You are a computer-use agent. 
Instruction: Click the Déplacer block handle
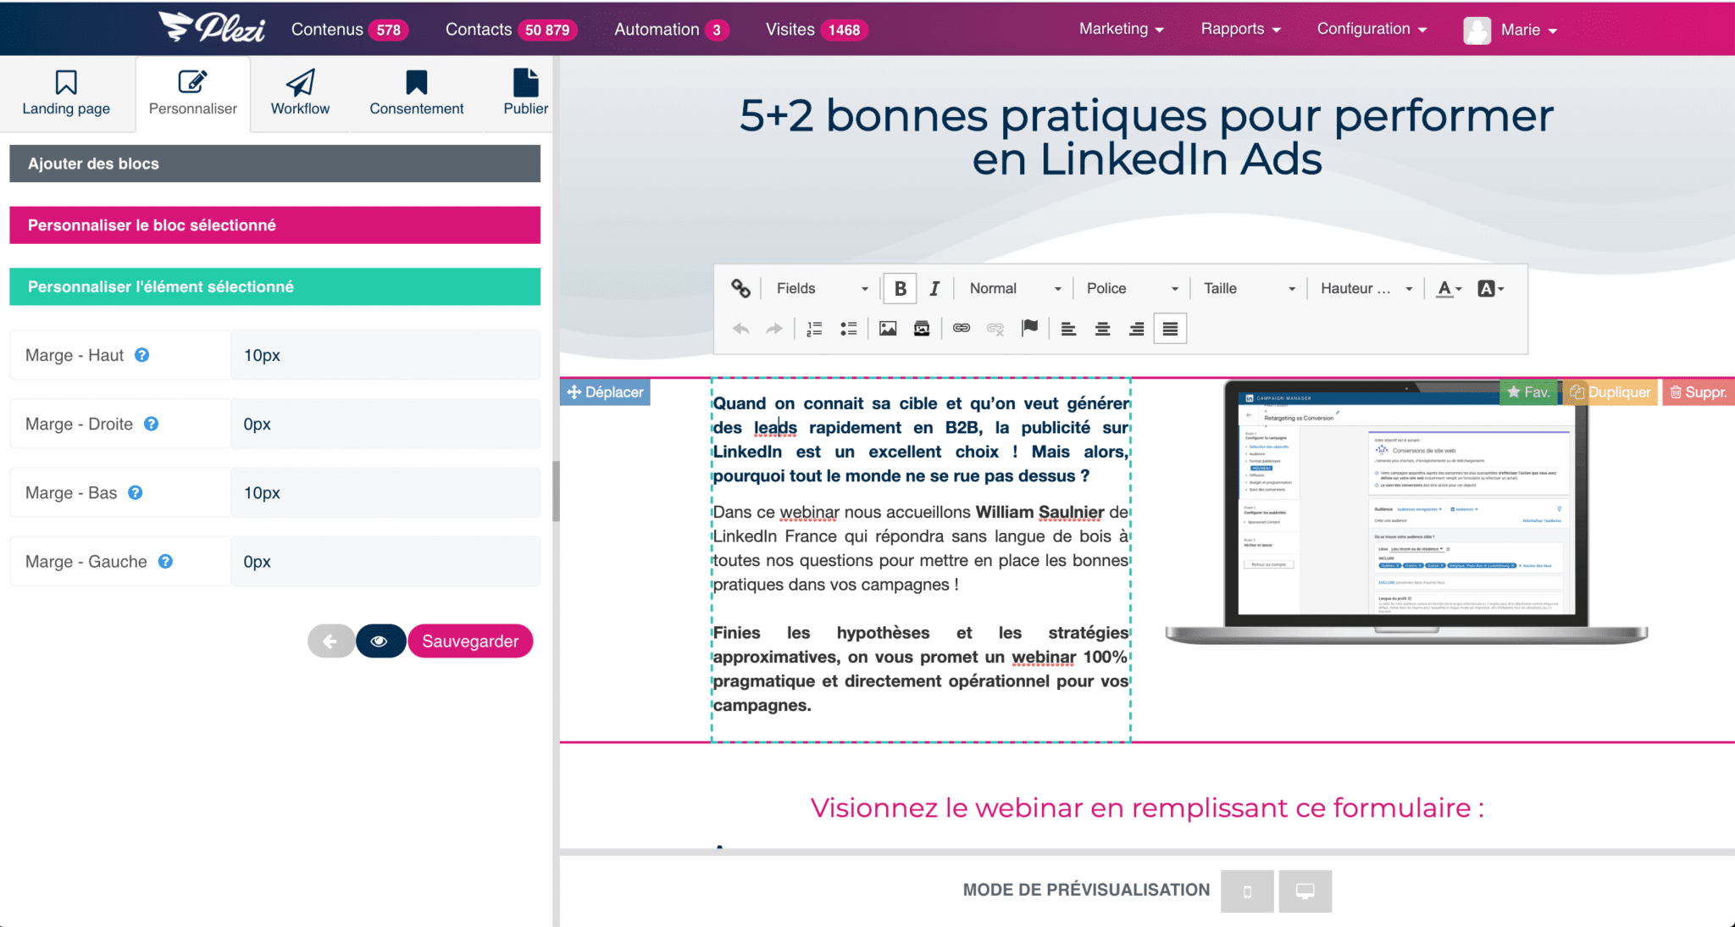pyautogui.click(x=605, y=392)
